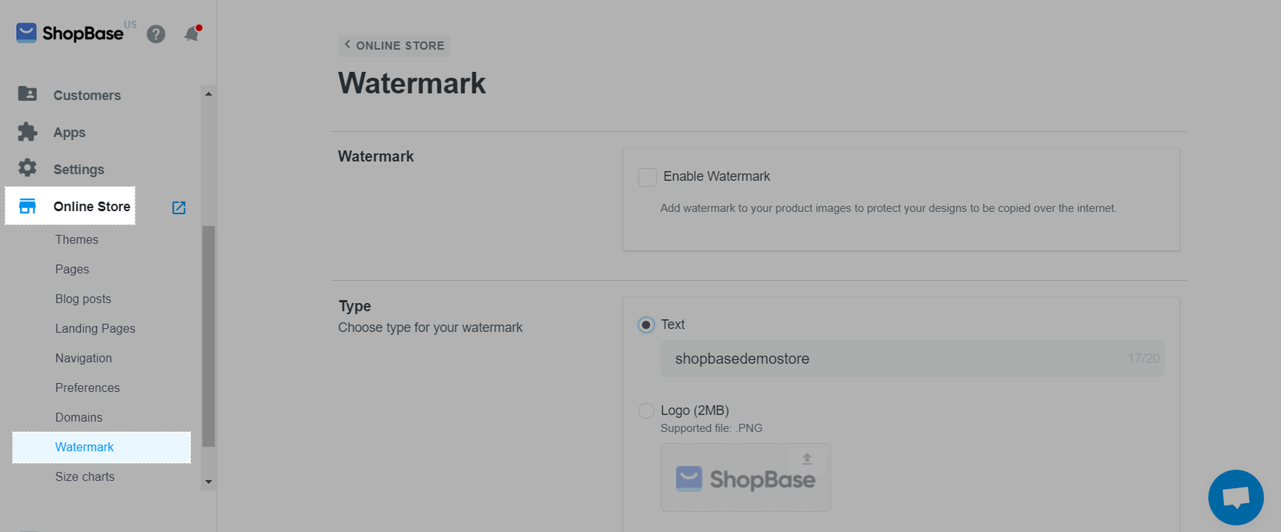Click the ShopBase logo upload thumbnail
The image size is (1281, 532).
[x=745, y=478]
